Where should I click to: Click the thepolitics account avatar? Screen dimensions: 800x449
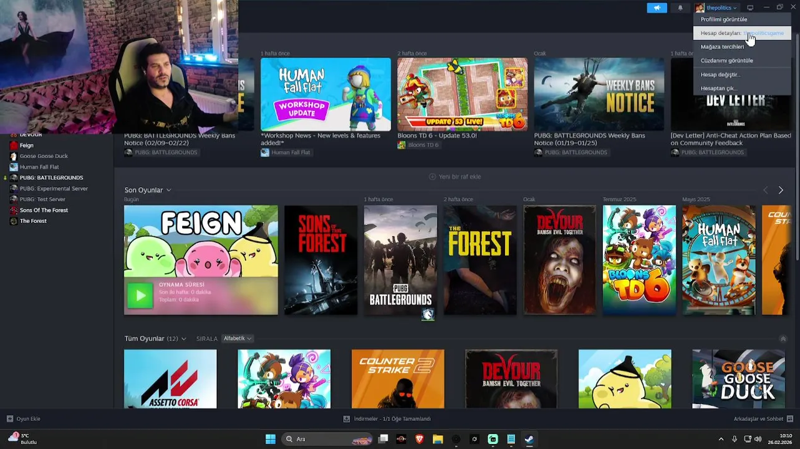700,7
